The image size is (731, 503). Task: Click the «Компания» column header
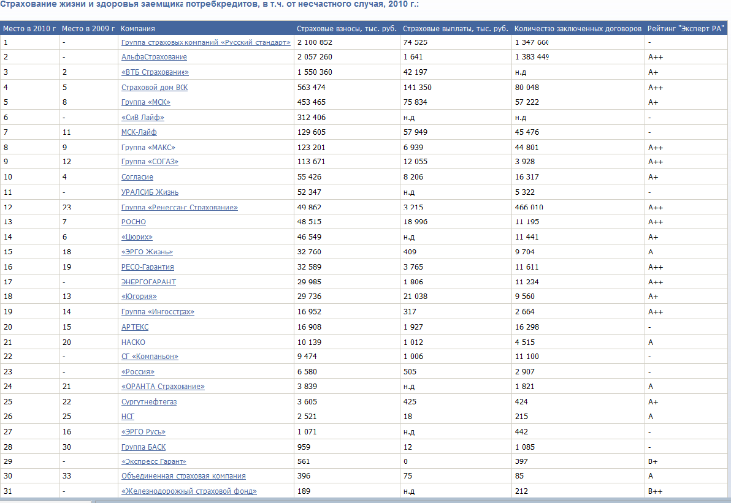pos(138,29)
